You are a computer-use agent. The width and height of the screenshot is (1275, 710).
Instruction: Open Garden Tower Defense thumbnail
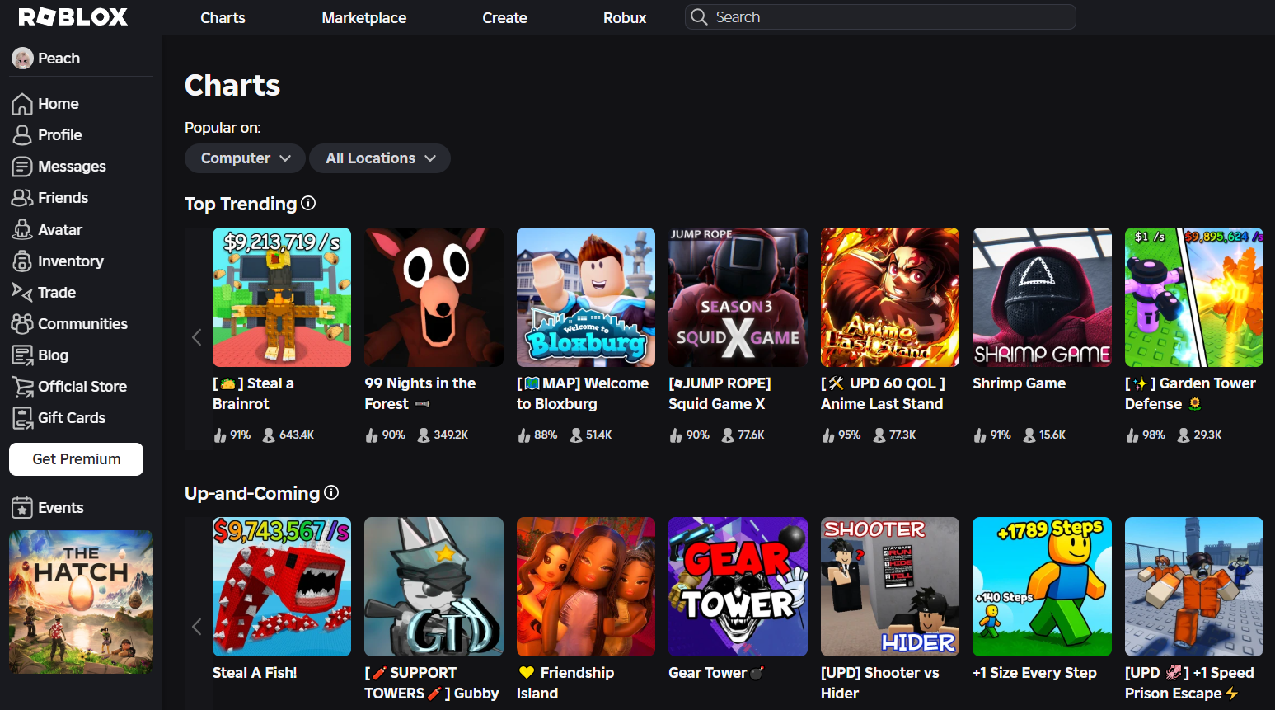[x=1194, y=297]
